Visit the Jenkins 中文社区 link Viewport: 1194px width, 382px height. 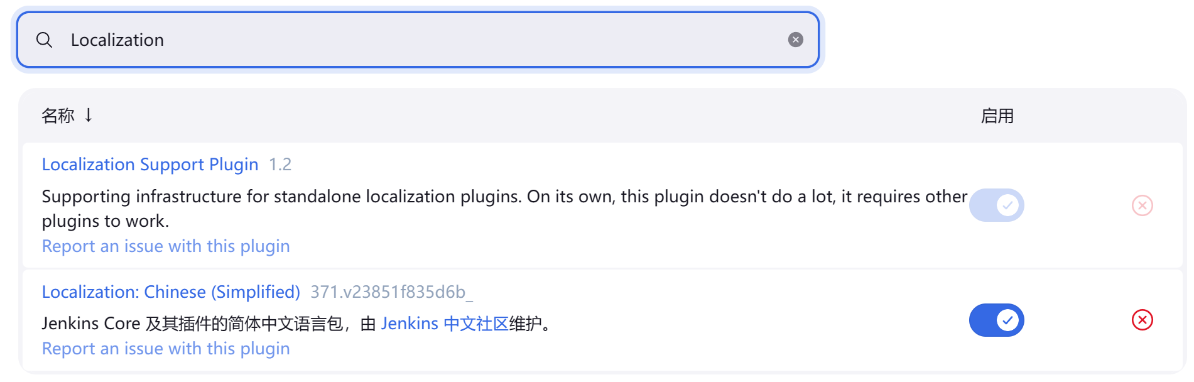click(444, 324)
